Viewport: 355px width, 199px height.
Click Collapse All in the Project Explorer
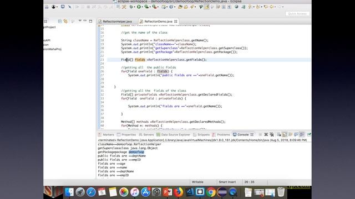click(60, 21)
